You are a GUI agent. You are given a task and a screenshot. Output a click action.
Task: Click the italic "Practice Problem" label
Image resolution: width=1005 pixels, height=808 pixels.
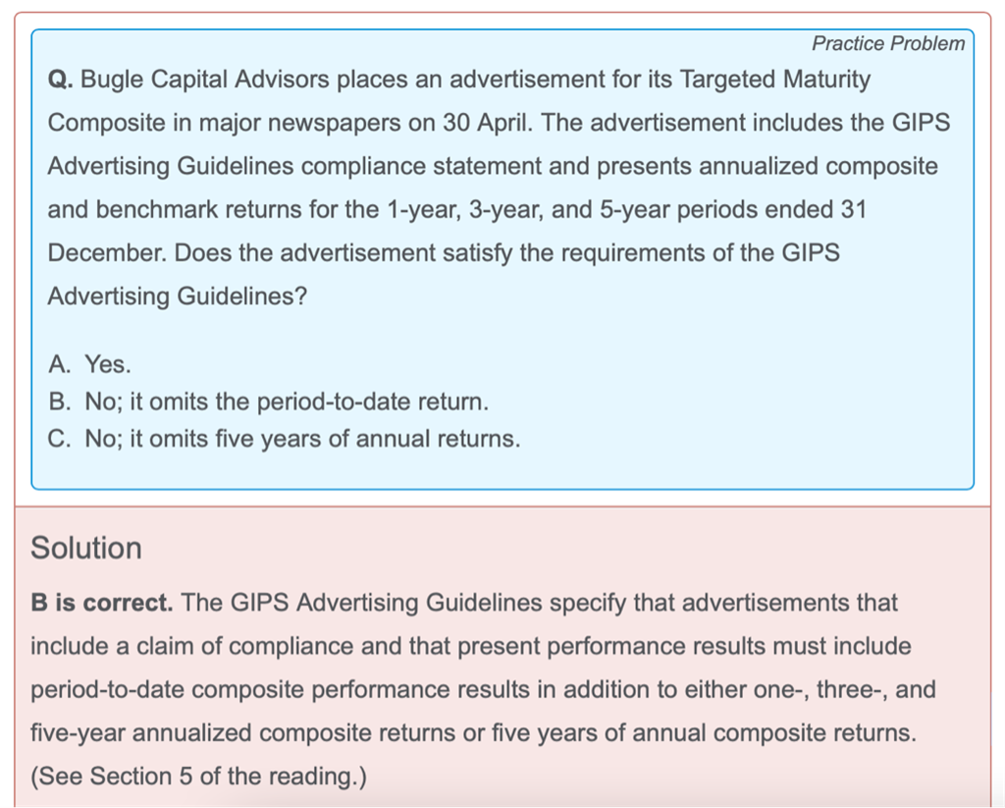(x=887, y=44)
